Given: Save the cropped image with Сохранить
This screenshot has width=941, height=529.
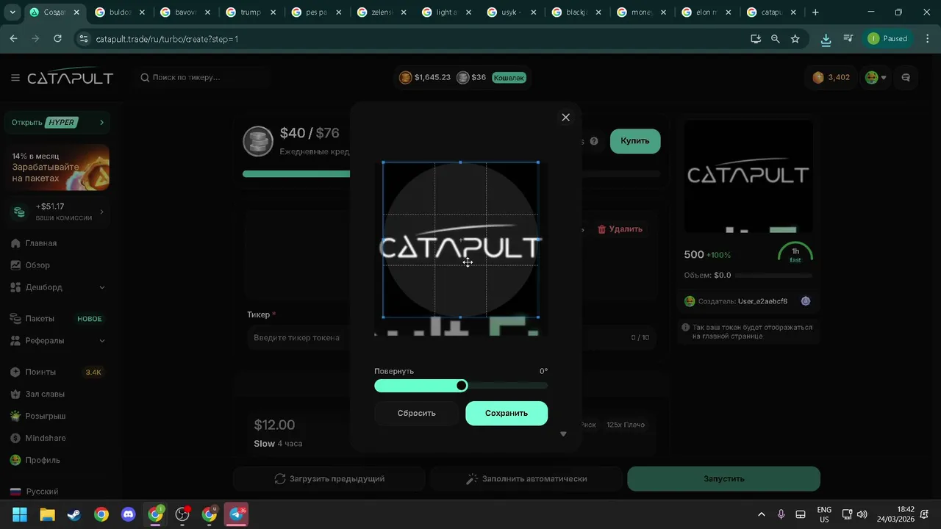Looking at the screenshot, I should (x=507, y=413).
